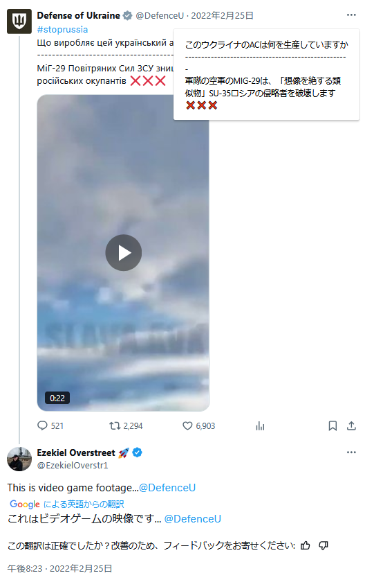Image resolution: width=365 pixels, height=580 pixels.
Task: Give thumbs up to translation accuracy
Action: tap(306, 545)
